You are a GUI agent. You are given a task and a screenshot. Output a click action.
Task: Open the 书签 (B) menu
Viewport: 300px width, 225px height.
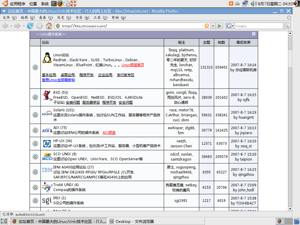82,18
